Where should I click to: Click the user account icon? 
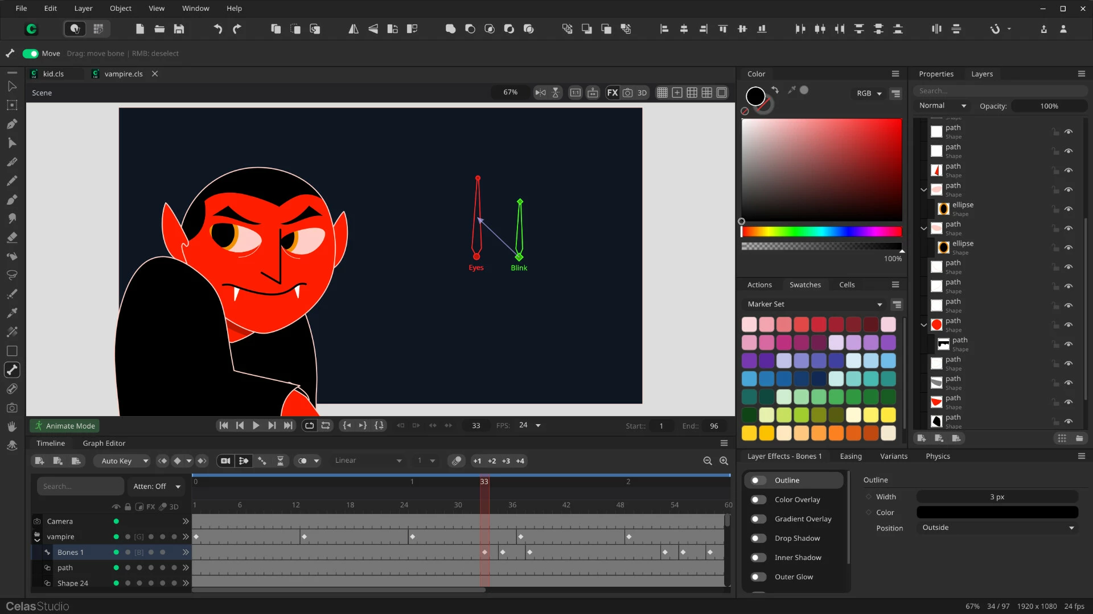pos(1063,29)
